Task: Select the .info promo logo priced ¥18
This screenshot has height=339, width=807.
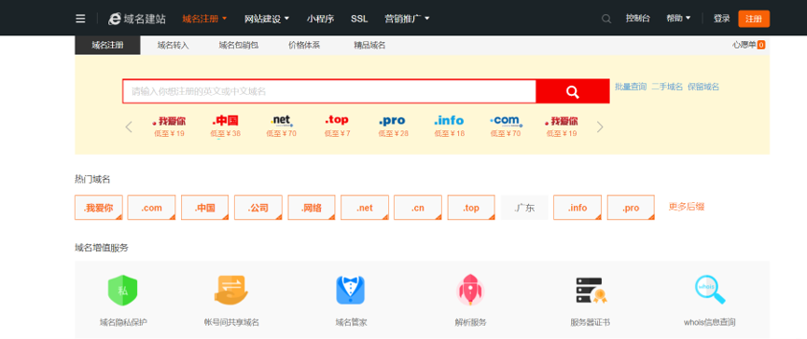Action: (449, 121)
